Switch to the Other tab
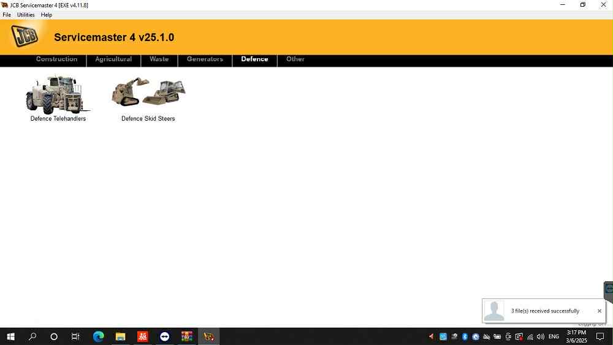 (295, 59)
